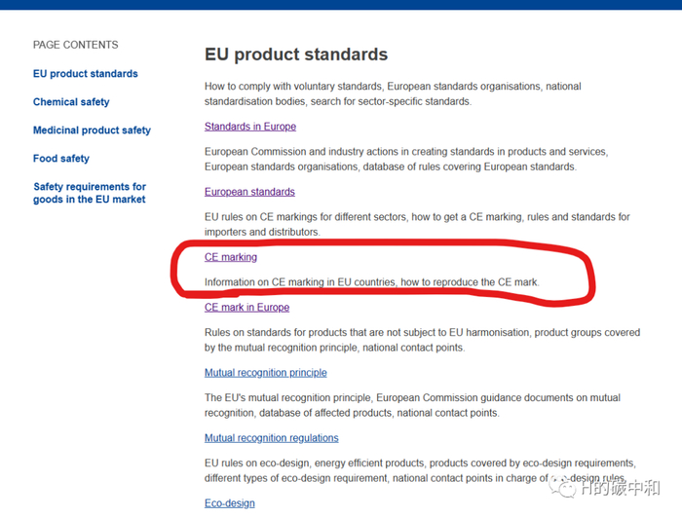Open the Mutual recognition regulations link
This screenshot has height=518, width=682.
click(272, 438)
